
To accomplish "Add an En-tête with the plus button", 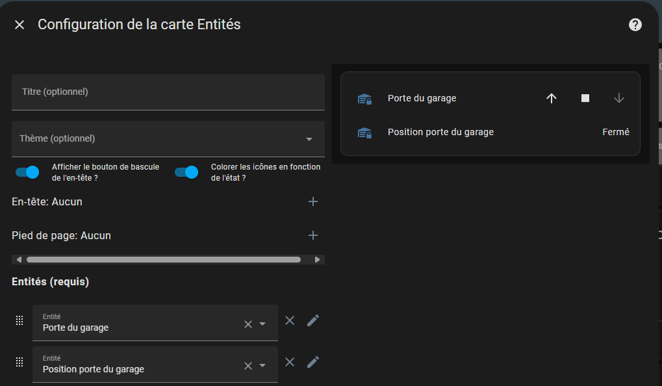I will (313, 201).
